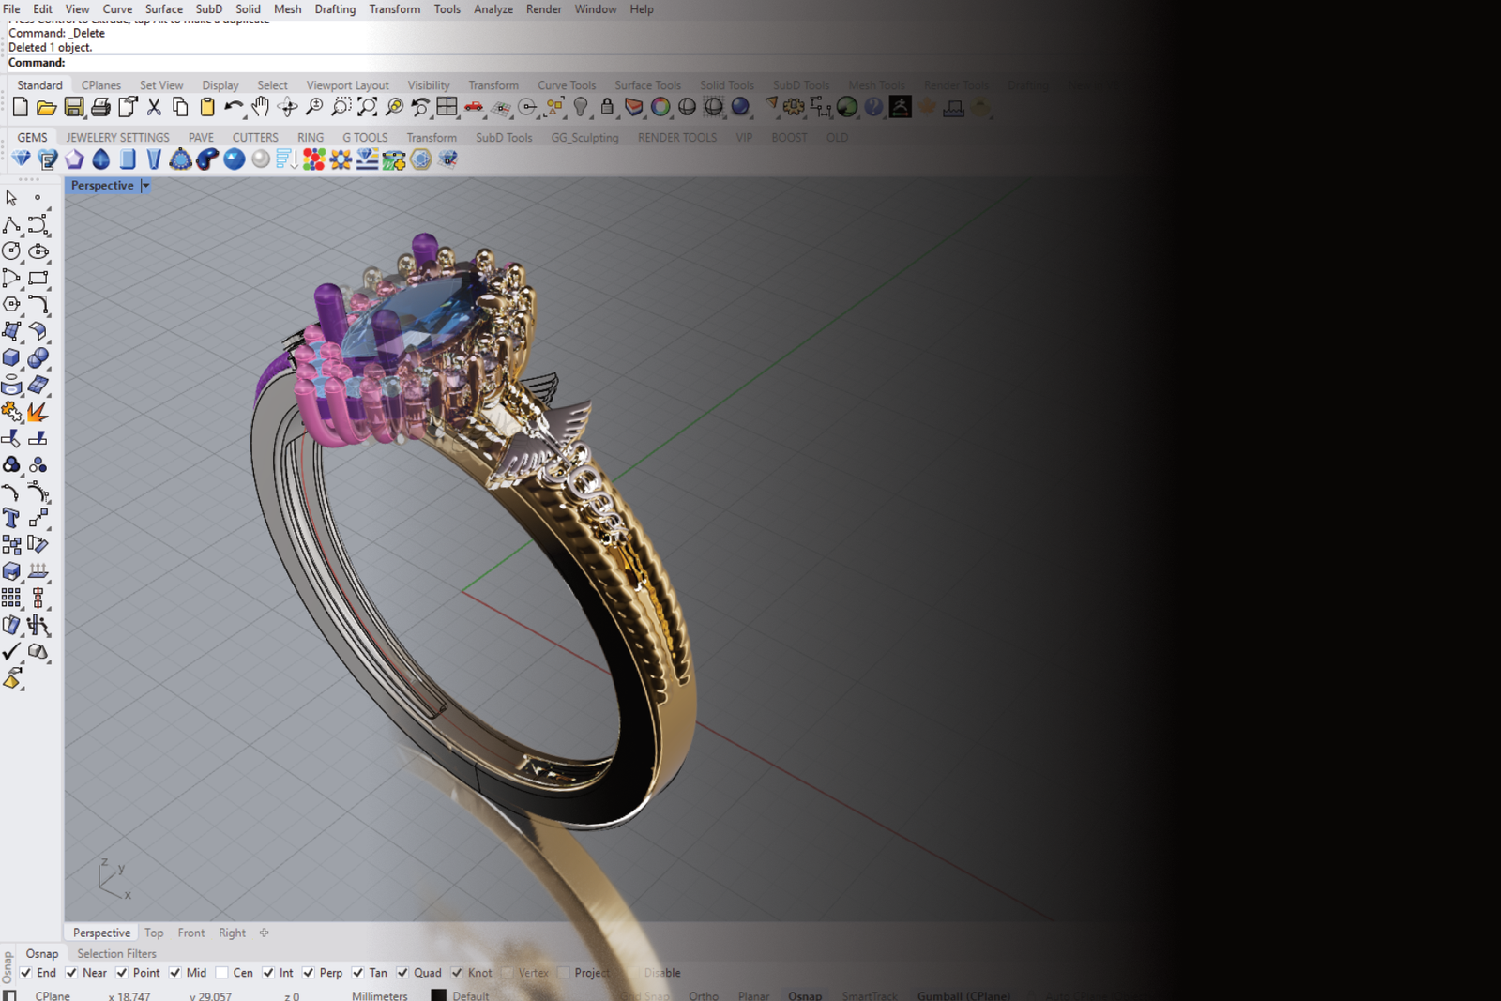Click the blue pear-shaped gem icon

point(100,159)
